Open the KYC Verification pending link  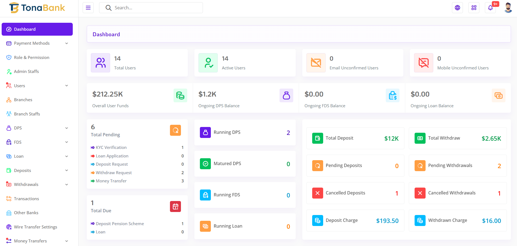pos(111,148)
